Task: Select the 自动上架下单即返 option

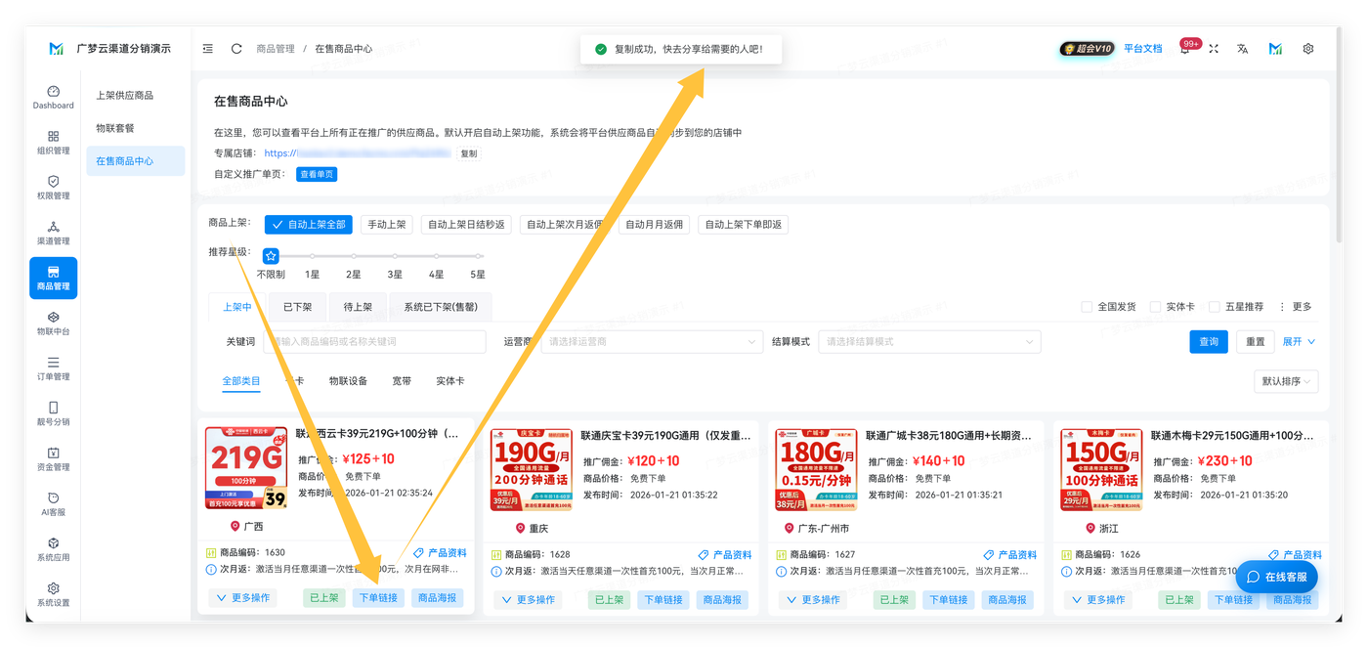Action: pyautogui.click(x=744, y=225)
